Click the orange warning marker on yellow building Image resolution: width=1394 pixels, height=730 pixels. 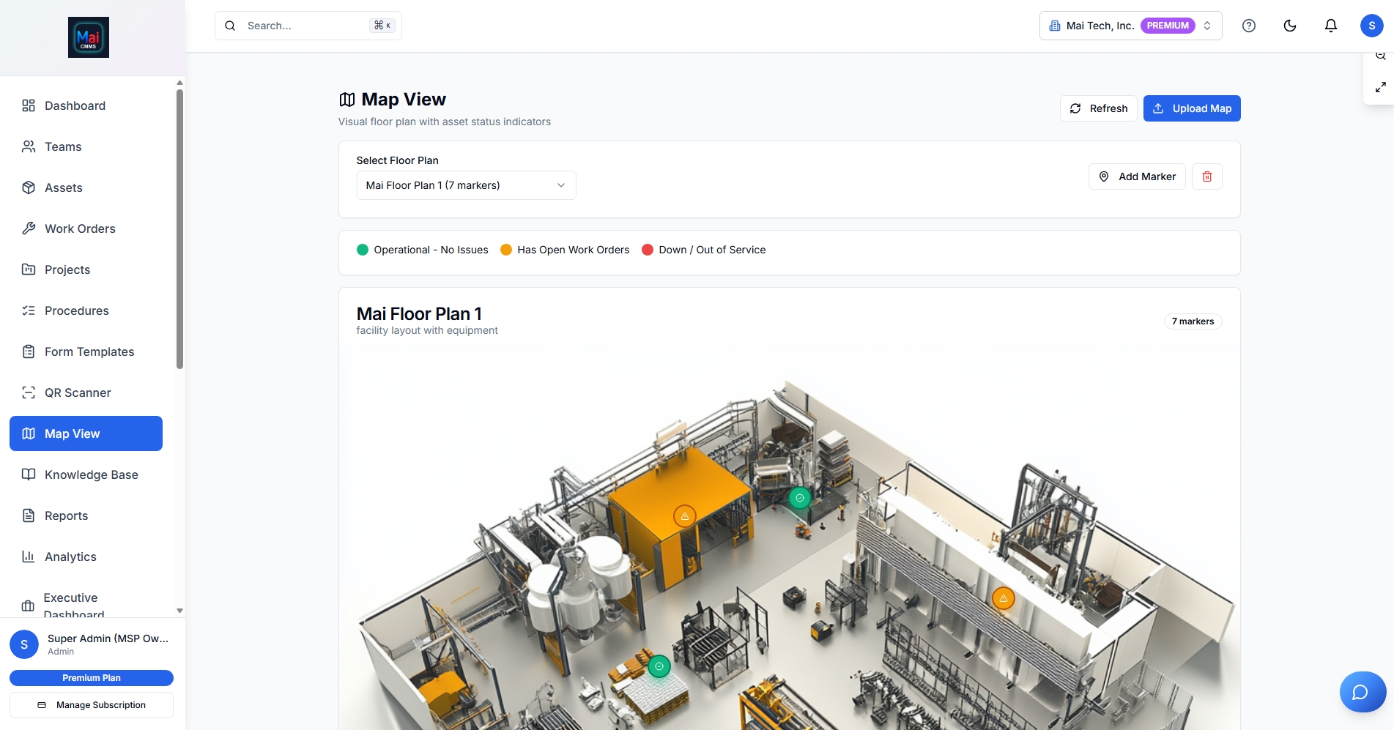pos(684,516)
